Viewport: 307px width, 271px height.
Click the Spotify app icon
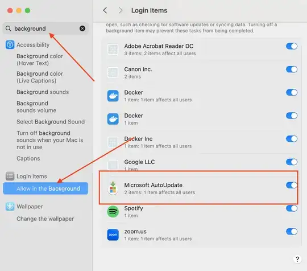(113, 212)
